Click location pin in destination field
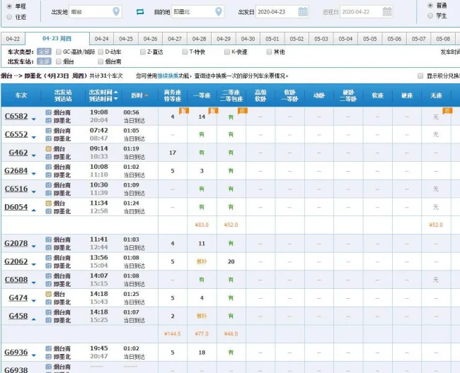 point(219,11)
